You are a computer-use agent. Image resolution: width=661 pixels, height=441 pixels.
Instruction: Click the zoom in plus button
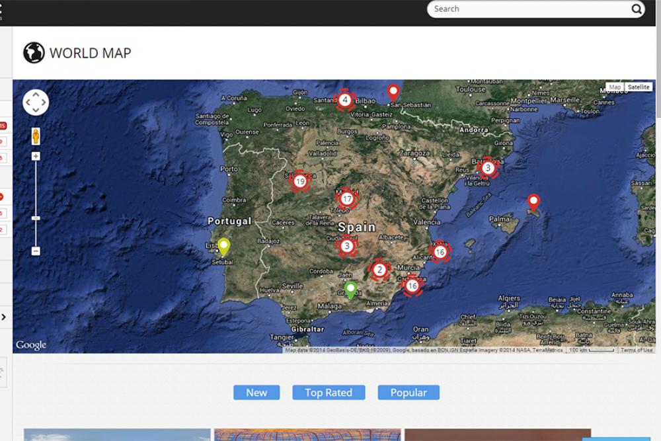click(36, 157)
